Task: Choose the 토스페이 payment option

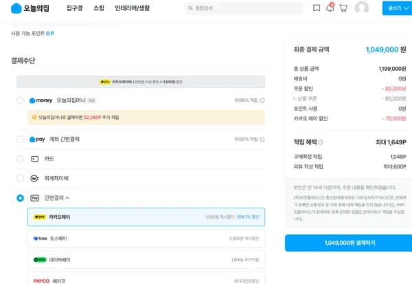Action: coord(146,239)
